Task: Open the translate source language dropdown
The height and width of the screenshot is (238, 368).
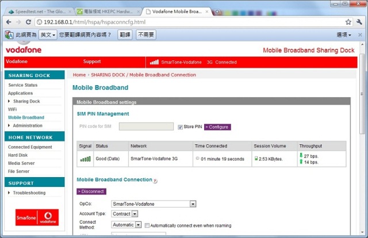Action: point(48,34)
